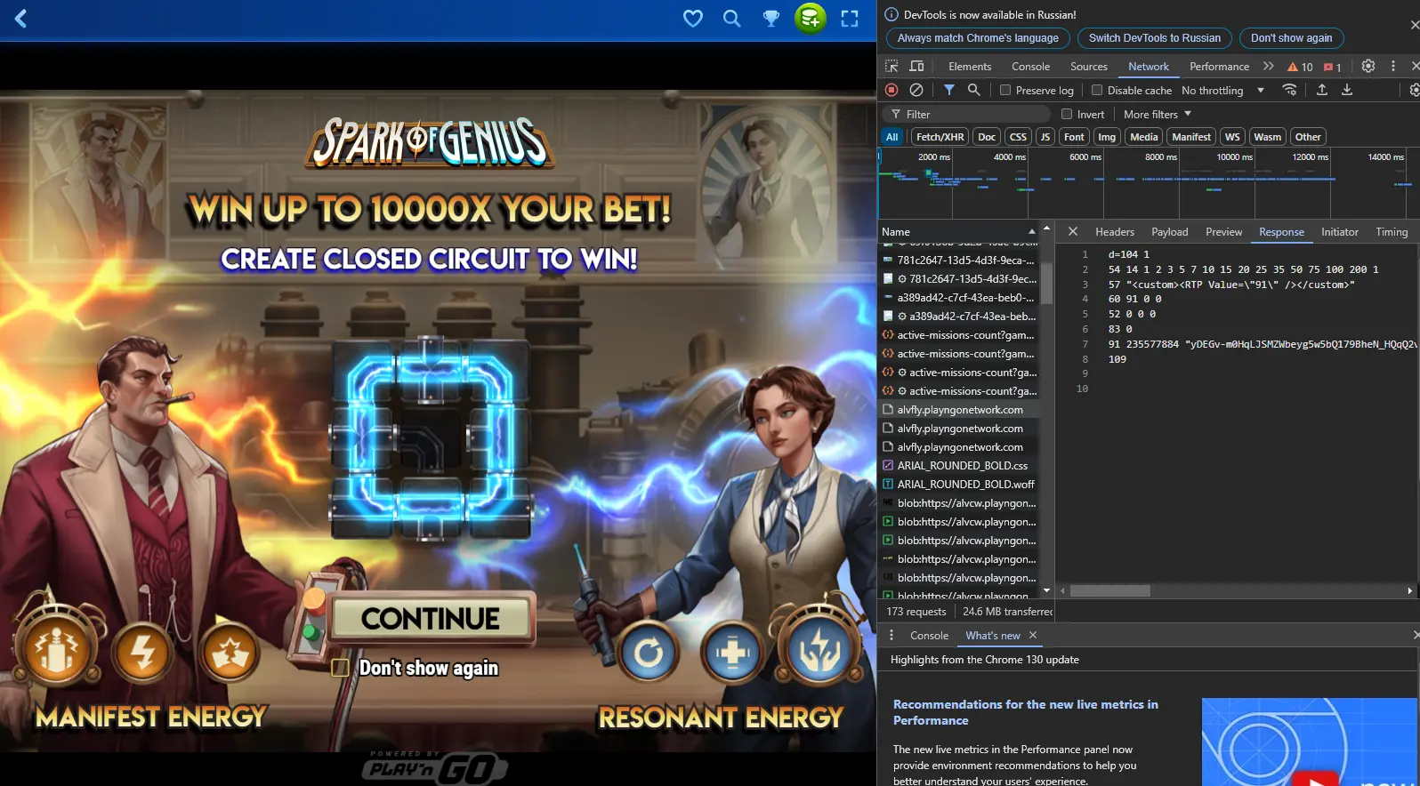
Task: Expand the More filters dropdown
Action: point(1157,114)
